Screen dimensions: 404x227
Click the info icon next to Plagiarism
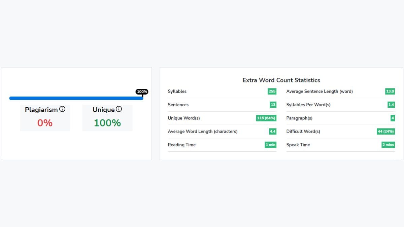click(63, 109)
